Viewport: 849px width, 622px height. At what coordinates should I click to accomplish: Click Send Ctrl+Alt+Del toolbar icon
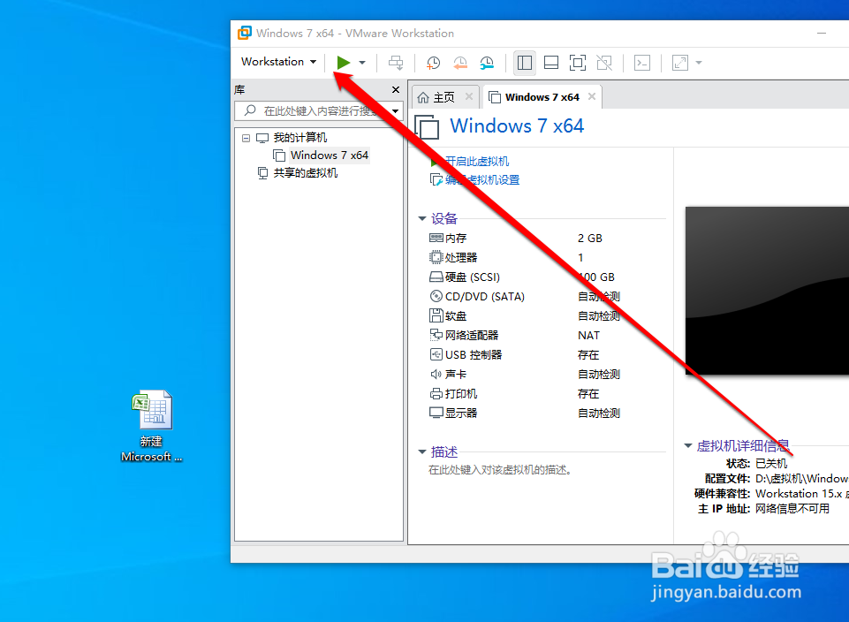pos(396,63)
